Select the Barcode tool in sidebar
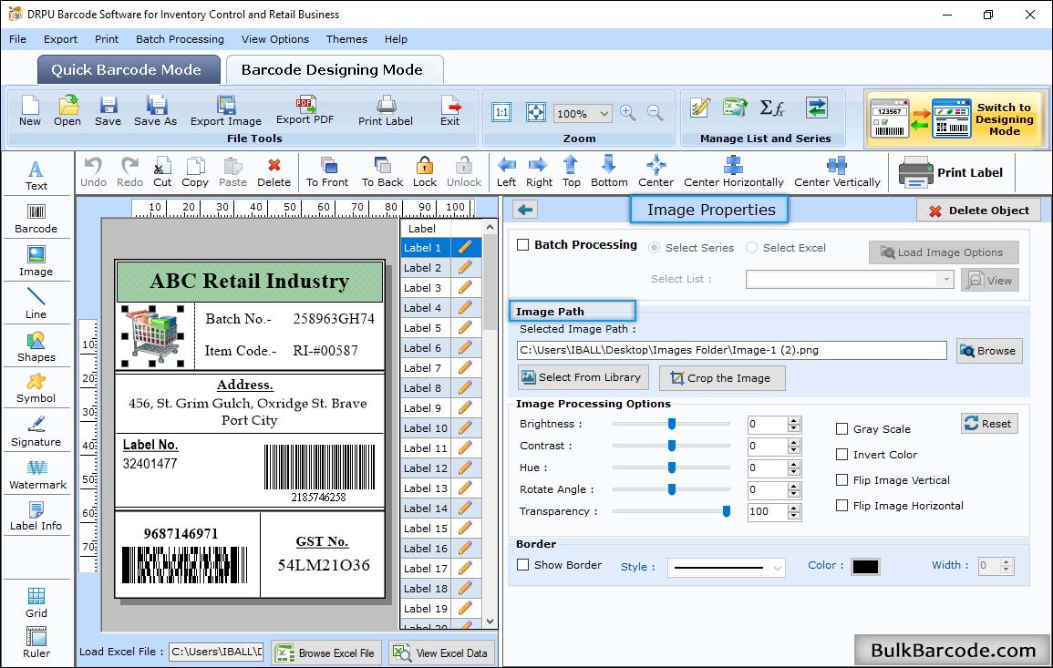 coord(36,219)
